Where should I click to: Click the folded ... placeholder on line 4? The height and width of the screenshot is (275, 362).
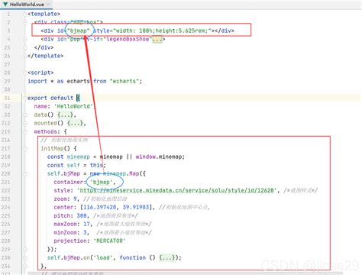tap(157, 39)
